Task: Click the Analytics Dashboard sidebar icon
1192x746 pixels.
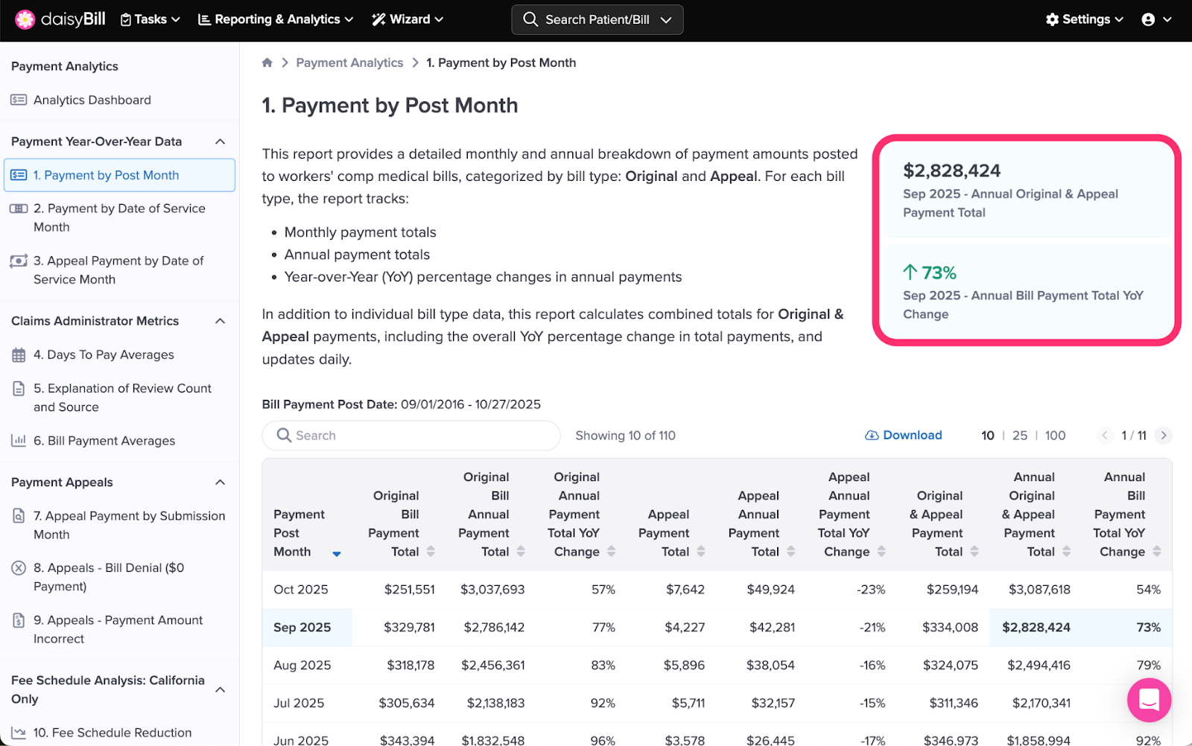Action: click(x=19, y=100)
